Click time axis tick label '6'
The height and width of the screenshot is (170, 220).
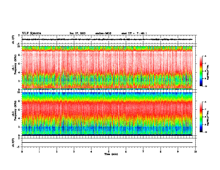(126, 152)
